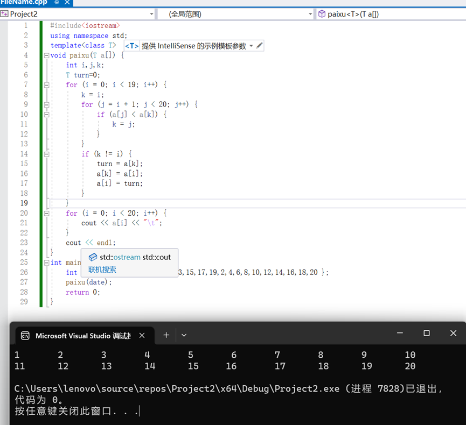Screen dimensions: 466x425
Task: Collapse the paixu function at line 4
Action: tap(46, 55)
